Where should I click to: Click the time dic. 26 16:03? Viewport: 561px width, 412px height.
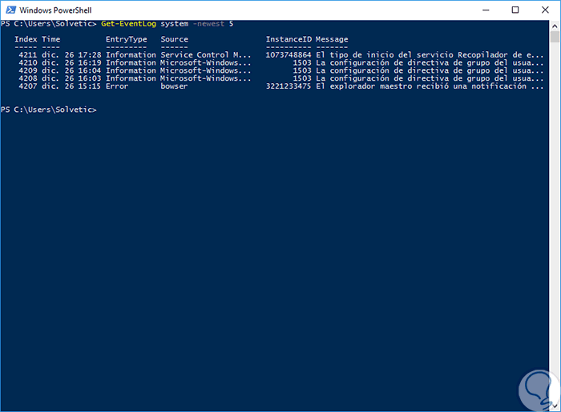coord(71,78)
